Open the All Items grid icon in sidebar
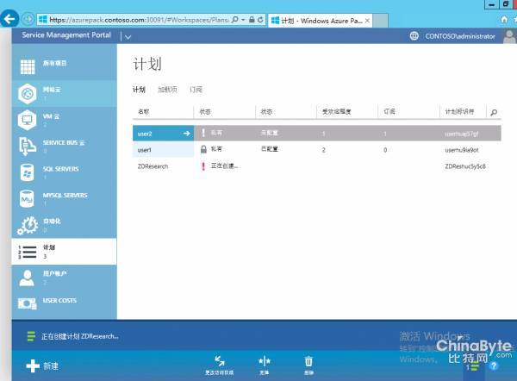The height and width of the screenshot is (381, 517). pyautogui.click(x=28, y=67)
